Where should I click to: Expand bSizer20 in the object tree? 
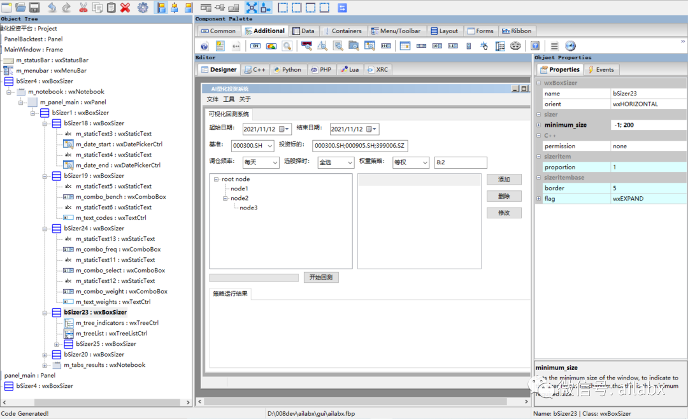pyautogui.click(x=45, y=355)
